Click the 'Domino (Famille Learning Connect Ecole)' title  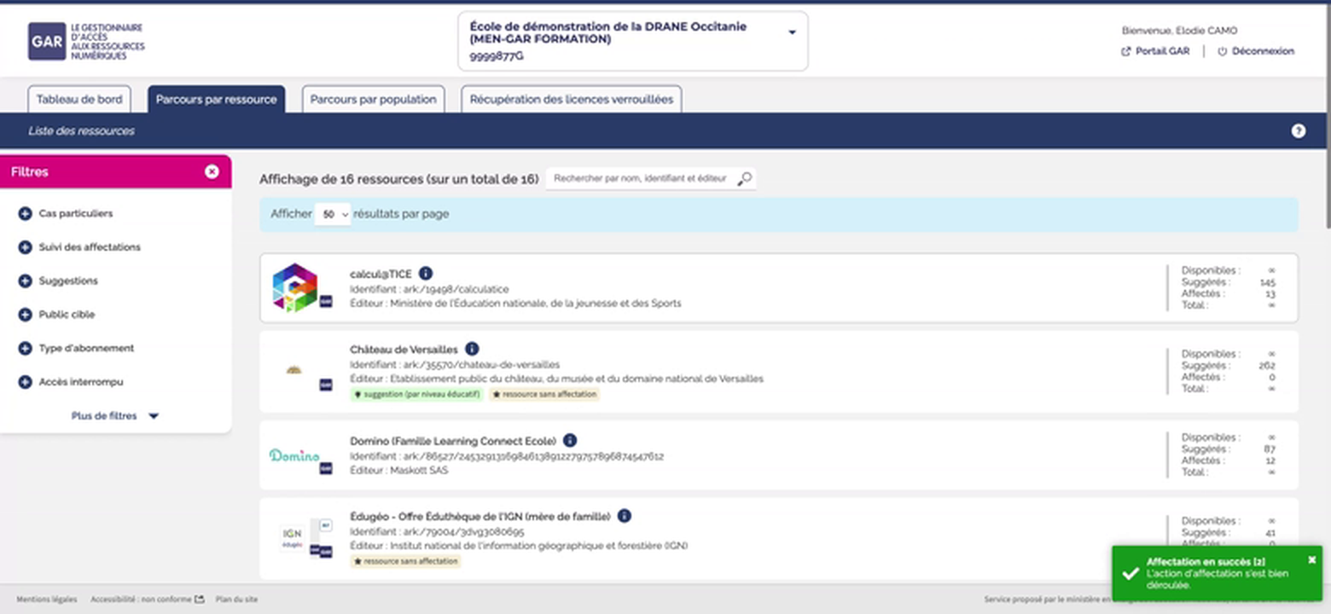(453, 441)
